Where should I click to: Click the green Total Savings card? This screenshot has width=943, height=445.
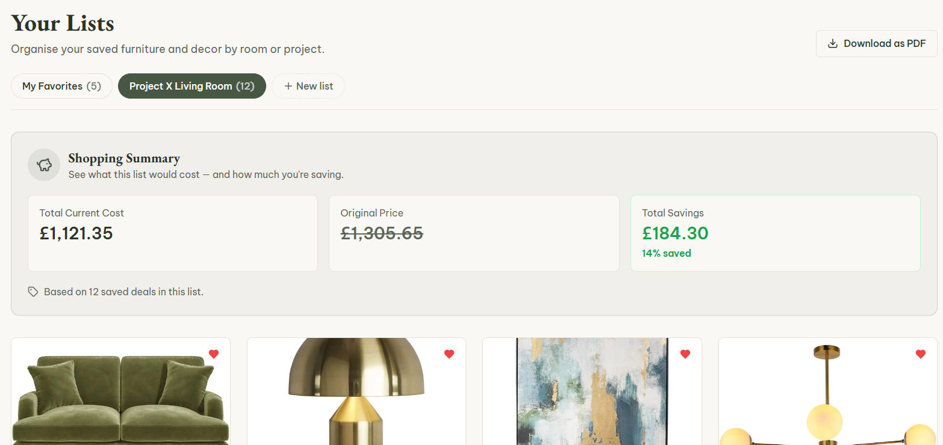776,233
